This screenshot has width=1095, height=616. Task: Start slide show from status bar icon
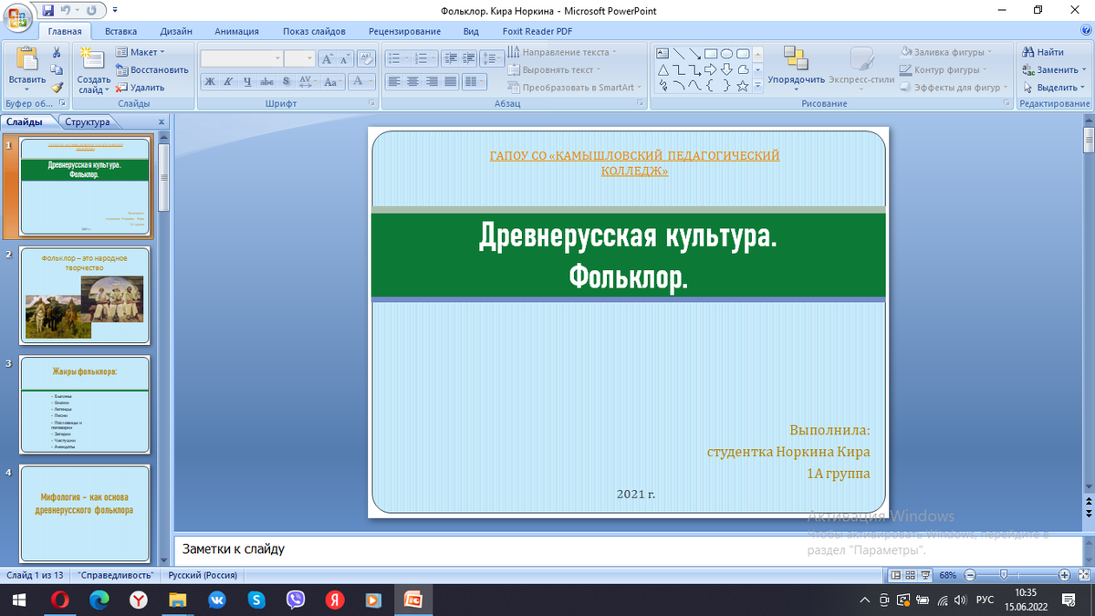tap(927, 576)
